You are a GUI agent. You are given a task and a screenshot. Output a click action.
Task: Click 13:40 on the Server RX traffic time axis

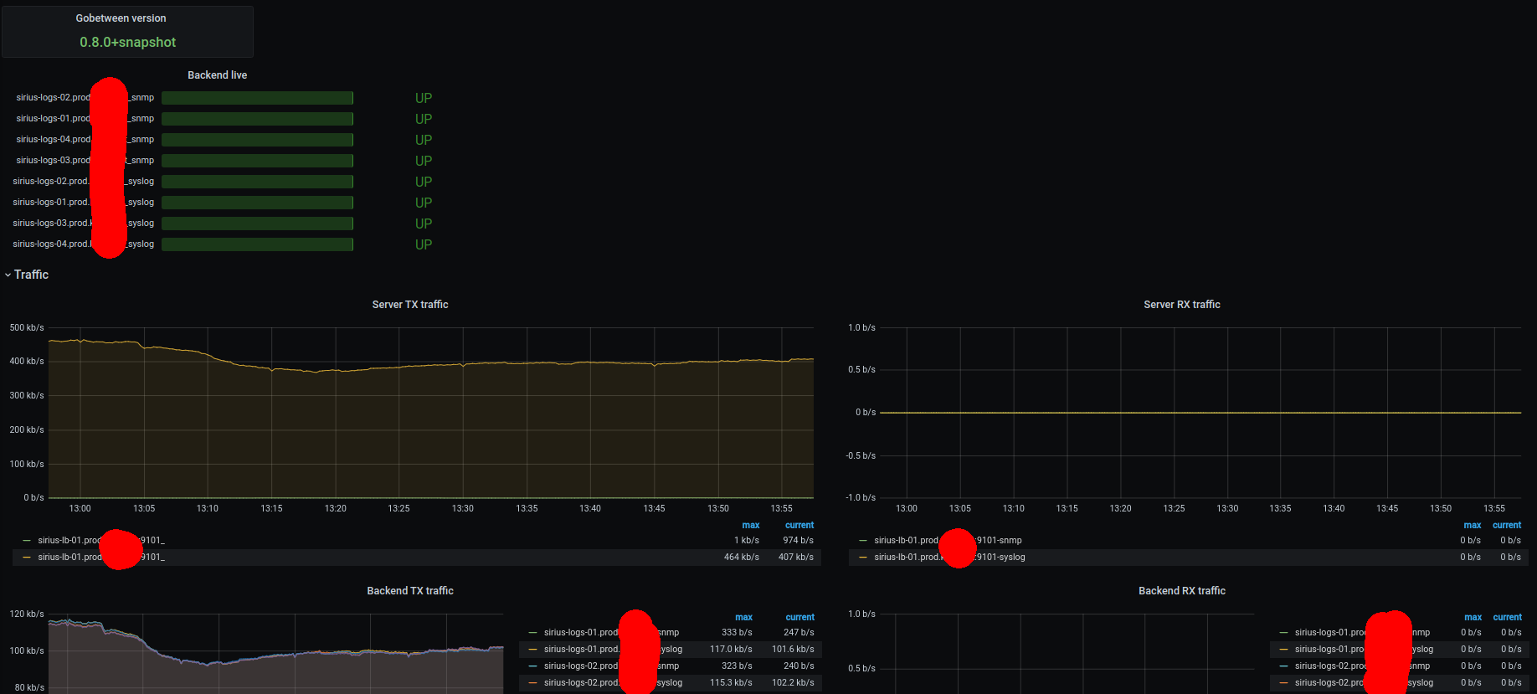point(1334,509)
